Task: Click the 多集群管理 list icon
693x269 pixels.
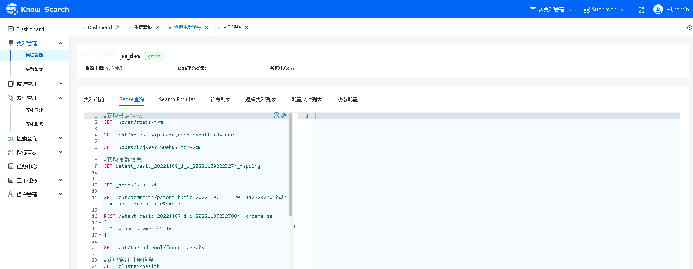Action: click(x=533, y=10)
